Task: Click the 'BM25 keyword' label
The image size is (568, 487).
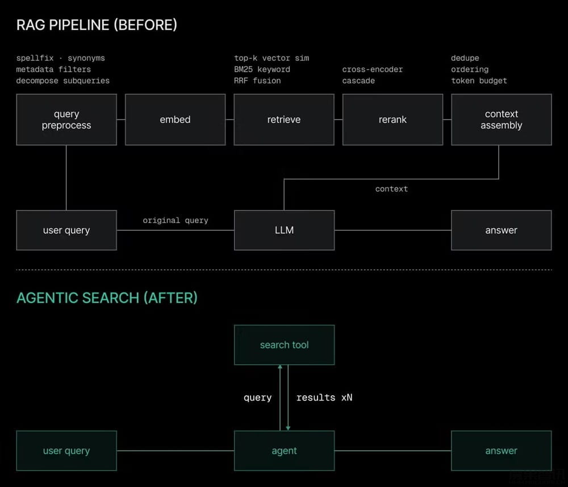Action: [x=262, y=69]
